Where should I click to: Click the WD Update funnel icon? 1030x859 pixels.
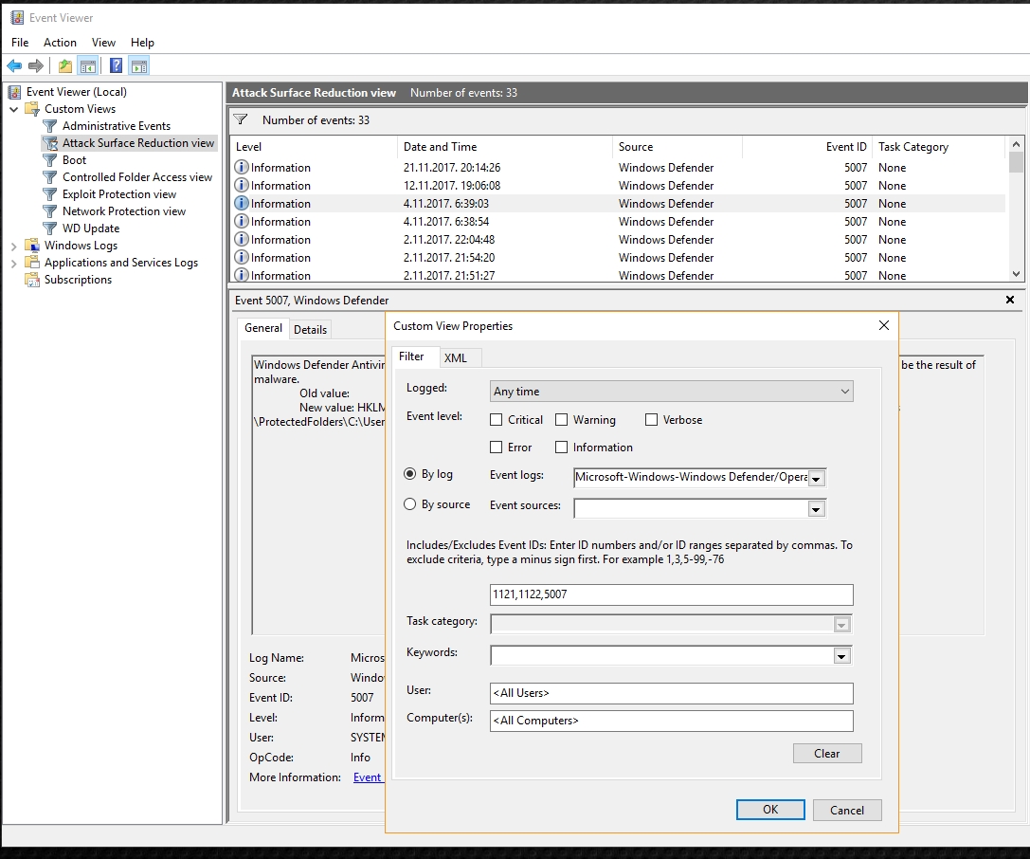tap(50, 228)
